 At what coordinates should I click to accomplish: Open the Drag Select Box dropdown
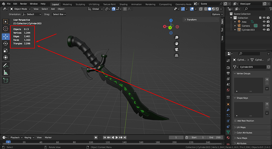[59, 15]
